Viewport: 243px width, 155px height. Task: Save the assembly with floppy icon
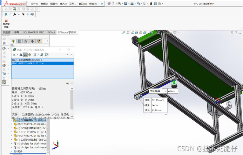pos(126,4)
